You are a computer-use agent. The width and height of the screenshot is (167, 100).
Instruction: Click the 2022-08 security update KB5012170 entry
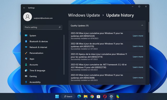[x=107, y=46]
